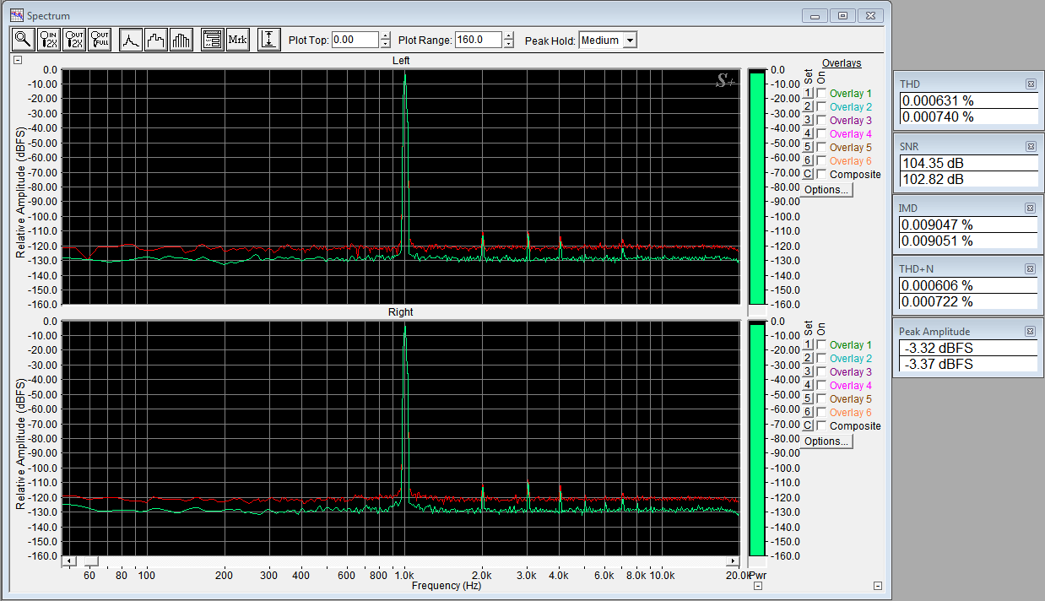The image size is (1045, 601).
Task: Open the display settings list icon
Action: 212,39
